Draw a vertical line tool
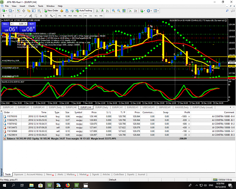The height and width of the screenshot is (189, 236). pos(15,15)
